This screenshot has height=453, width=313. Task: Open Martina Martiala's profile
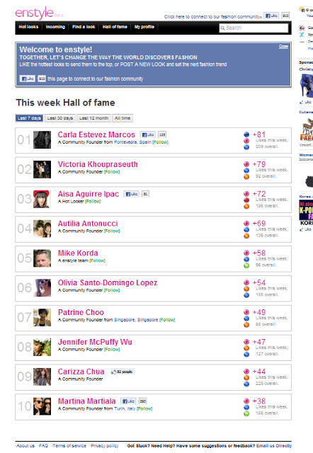pos(86,401)
